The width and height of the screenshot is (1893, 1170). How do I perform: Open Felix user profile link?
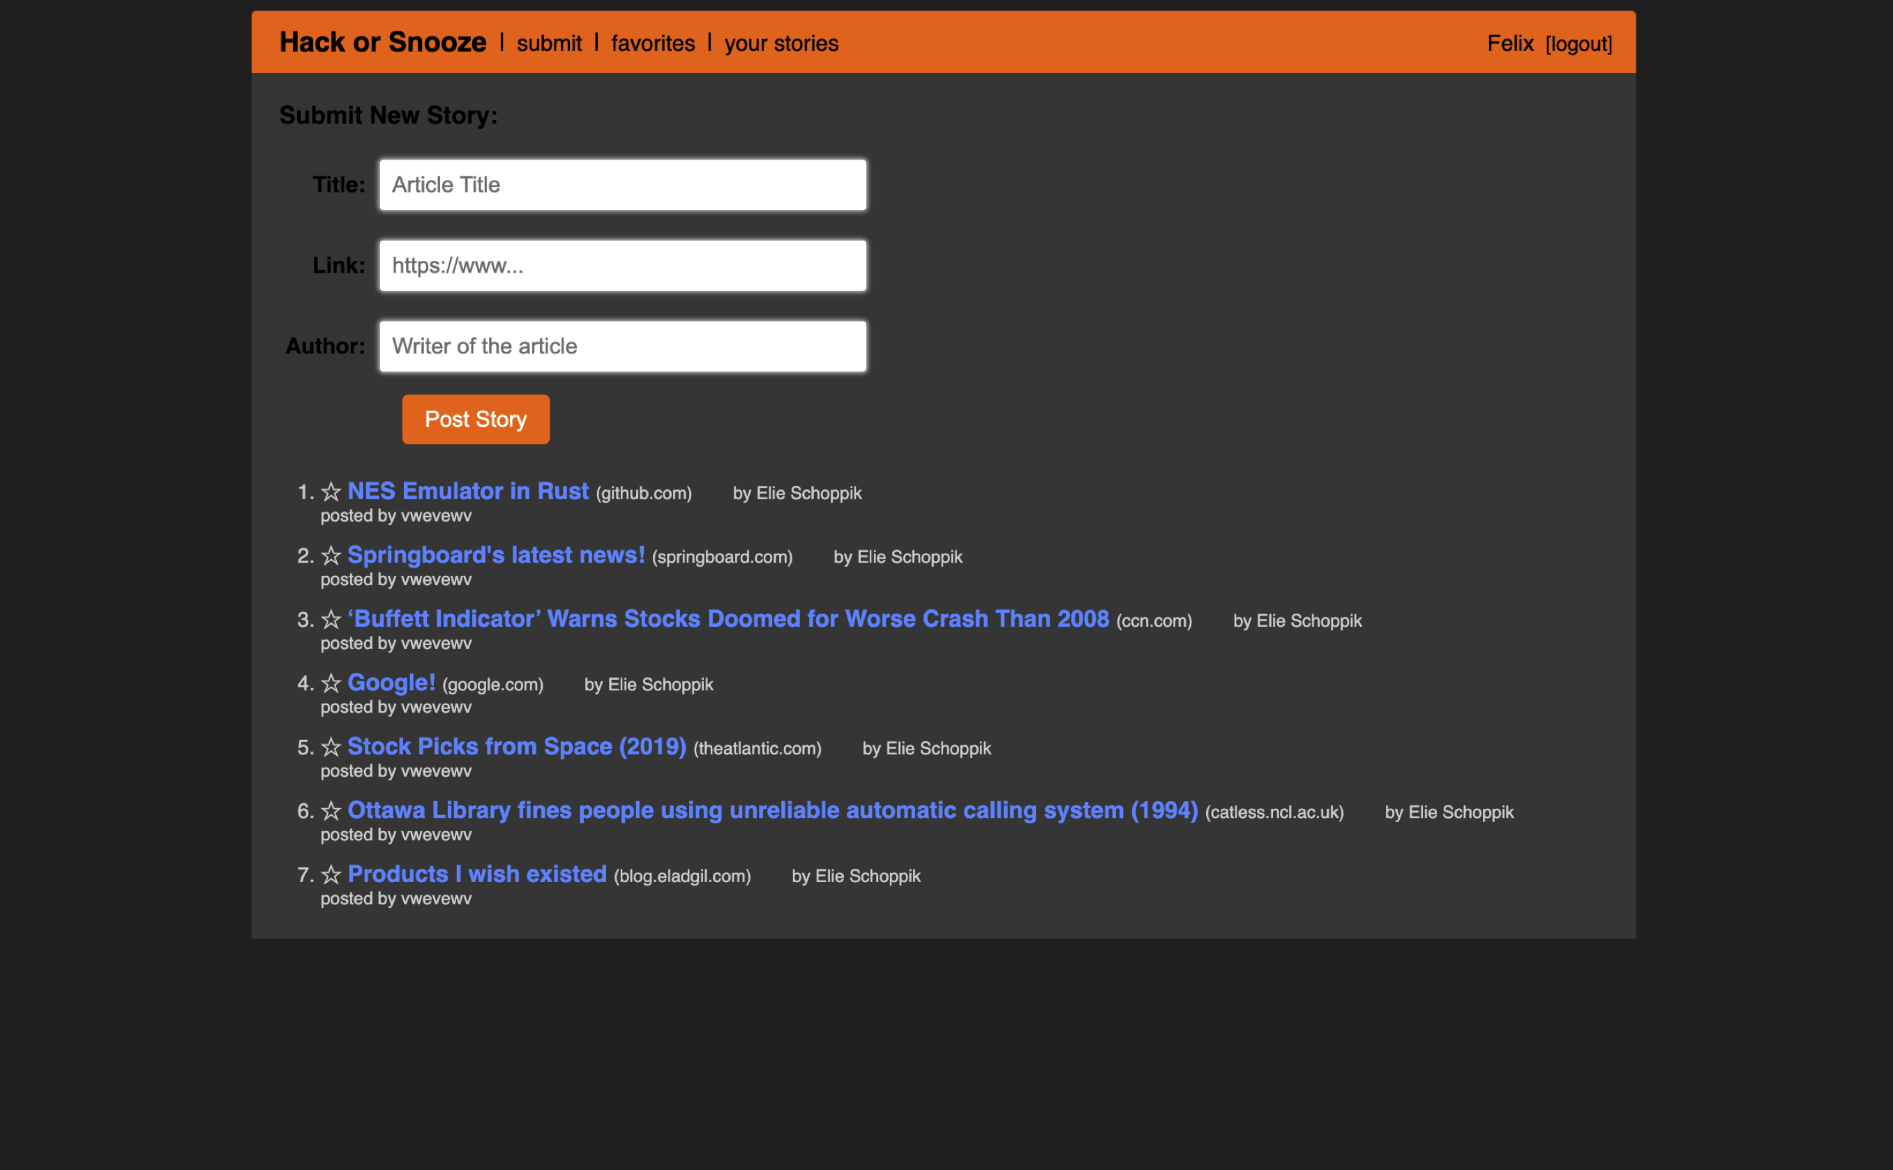[1509, 43]
